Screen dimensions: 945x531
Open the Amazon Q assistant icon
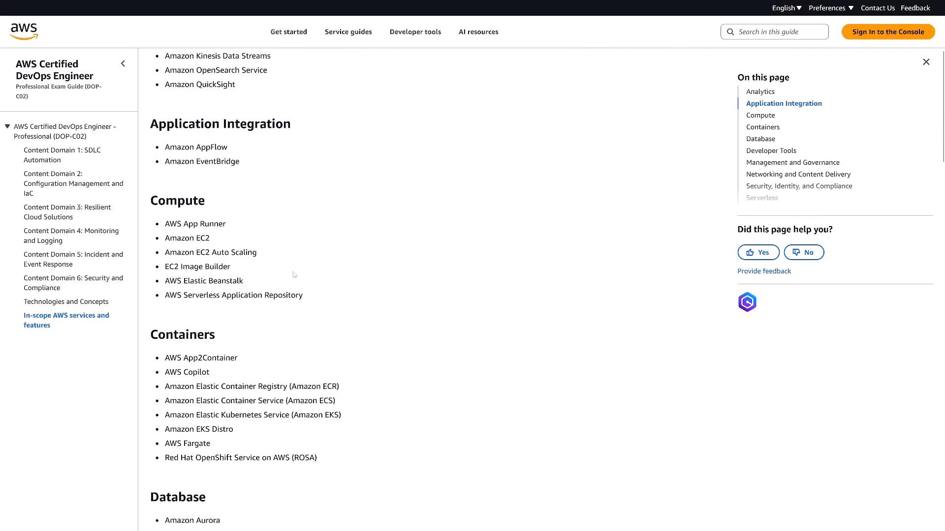[x=747, y=302]
